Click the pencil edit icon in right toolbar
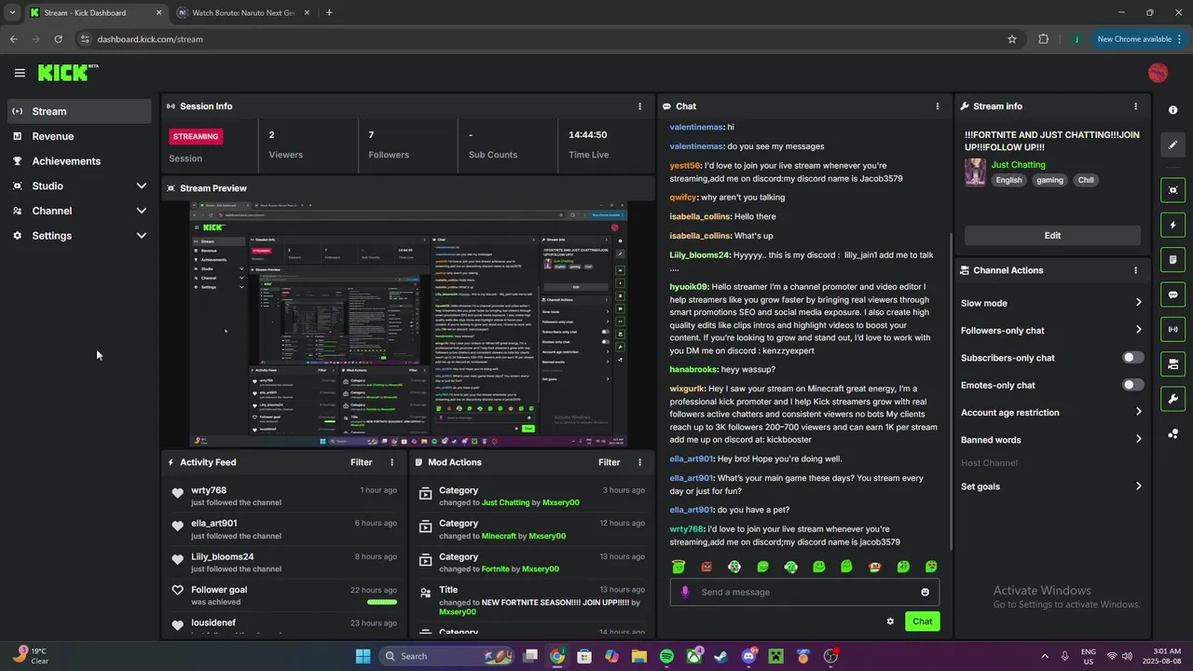1193x671 pixels. 1172,144
